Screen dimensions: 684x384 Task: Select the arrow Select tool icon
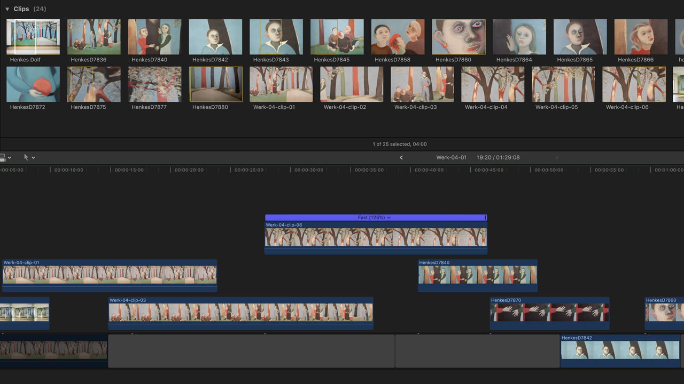point(26,157)
